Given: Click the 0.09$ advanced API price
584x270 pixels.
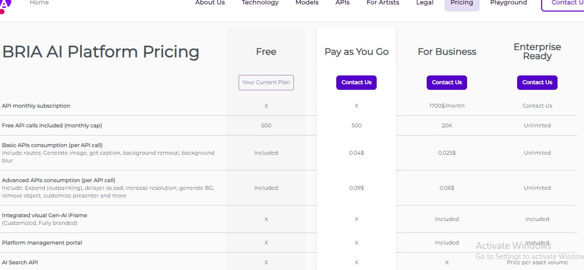Looking at the screenshot, I should point(356,188).
